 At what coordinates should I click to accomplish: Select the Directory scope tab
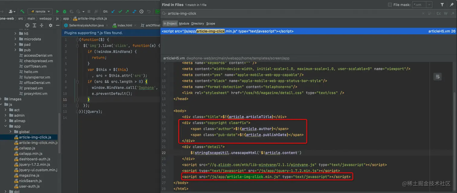(198, 23)
